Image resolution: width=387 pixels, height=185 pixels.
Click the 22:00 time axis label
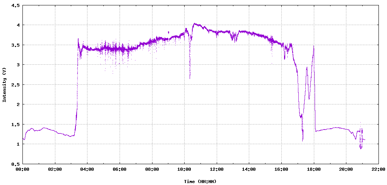point(378,169)
